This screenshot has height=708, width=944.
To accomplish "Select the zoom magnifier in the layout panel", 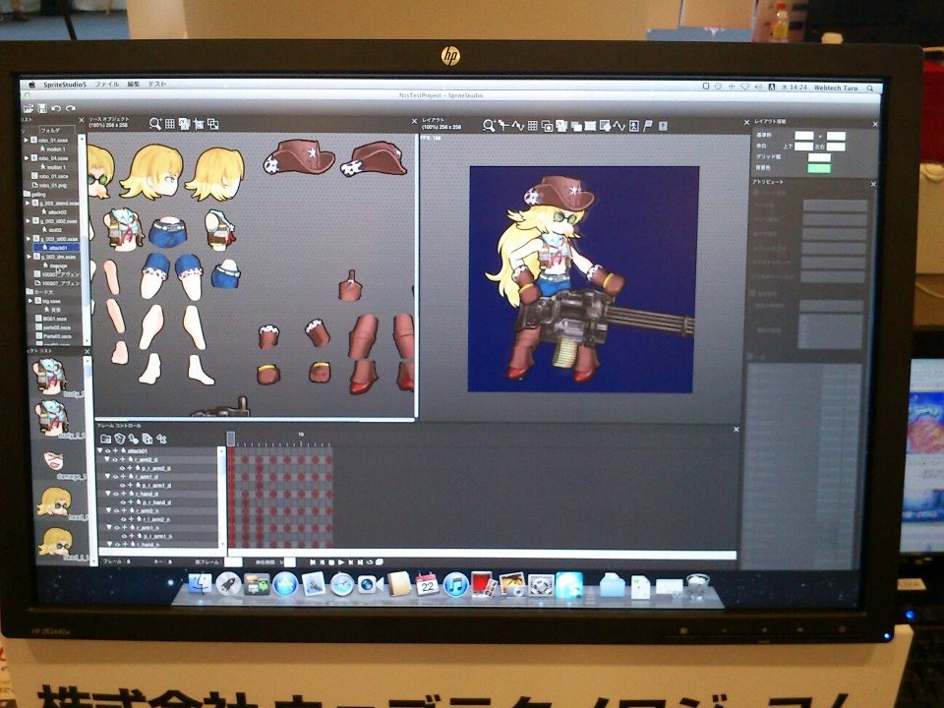I will coord(489,125).
